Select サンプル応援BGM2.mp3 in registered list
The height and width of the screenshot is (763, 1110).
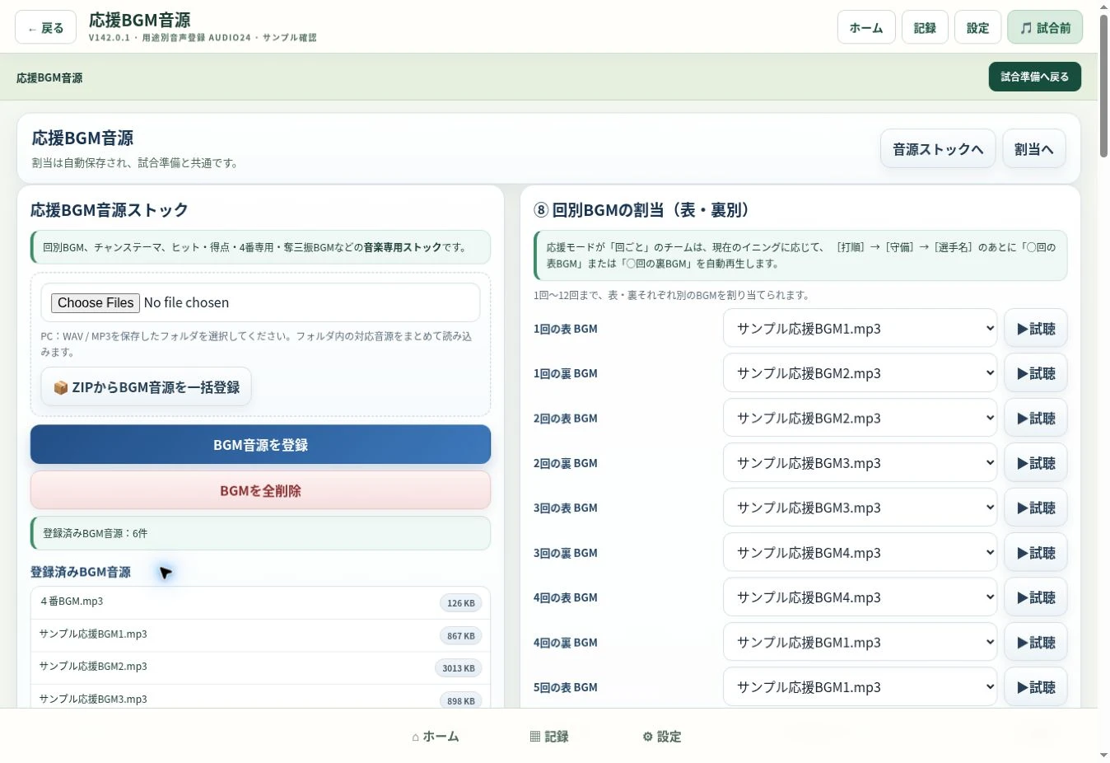(260, 667)
